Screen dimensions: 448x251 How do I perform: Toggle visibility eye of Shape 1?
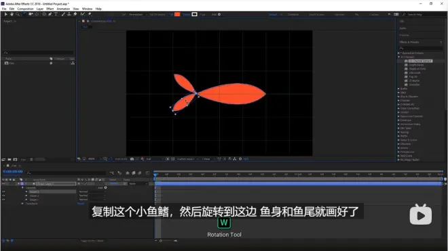pyautogui.click(x=3, y=200)
